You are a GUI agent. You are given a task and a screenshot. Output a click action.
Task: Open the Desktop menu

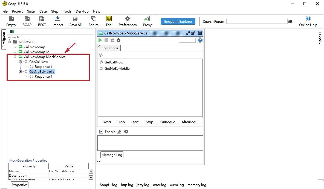(x=82, y=11)
